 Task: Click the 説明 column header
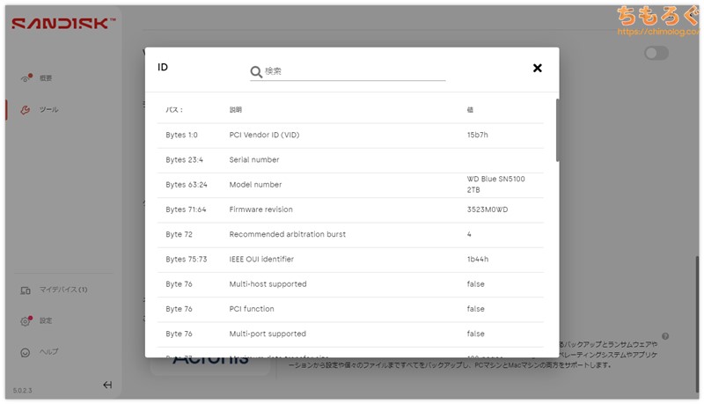(x=235, y=110)
